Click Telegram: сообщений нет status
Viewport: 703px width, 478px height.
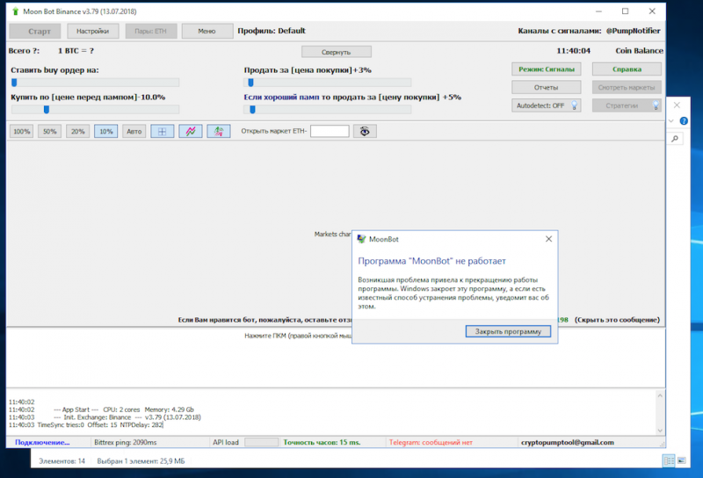point(431,442)
